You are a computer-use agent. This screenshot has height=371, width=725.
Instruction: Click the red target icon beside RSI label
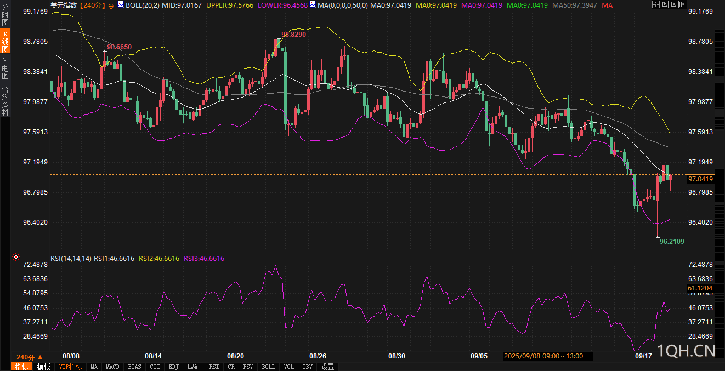[16, 257]
